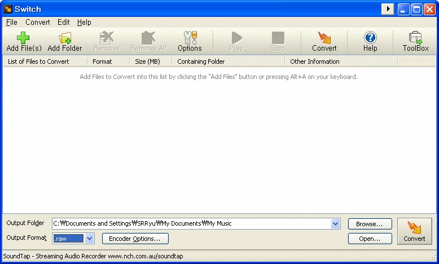Open Encoder Options... dialog
This screenshot has height=264, width=439.
click(x=135, y=239)
